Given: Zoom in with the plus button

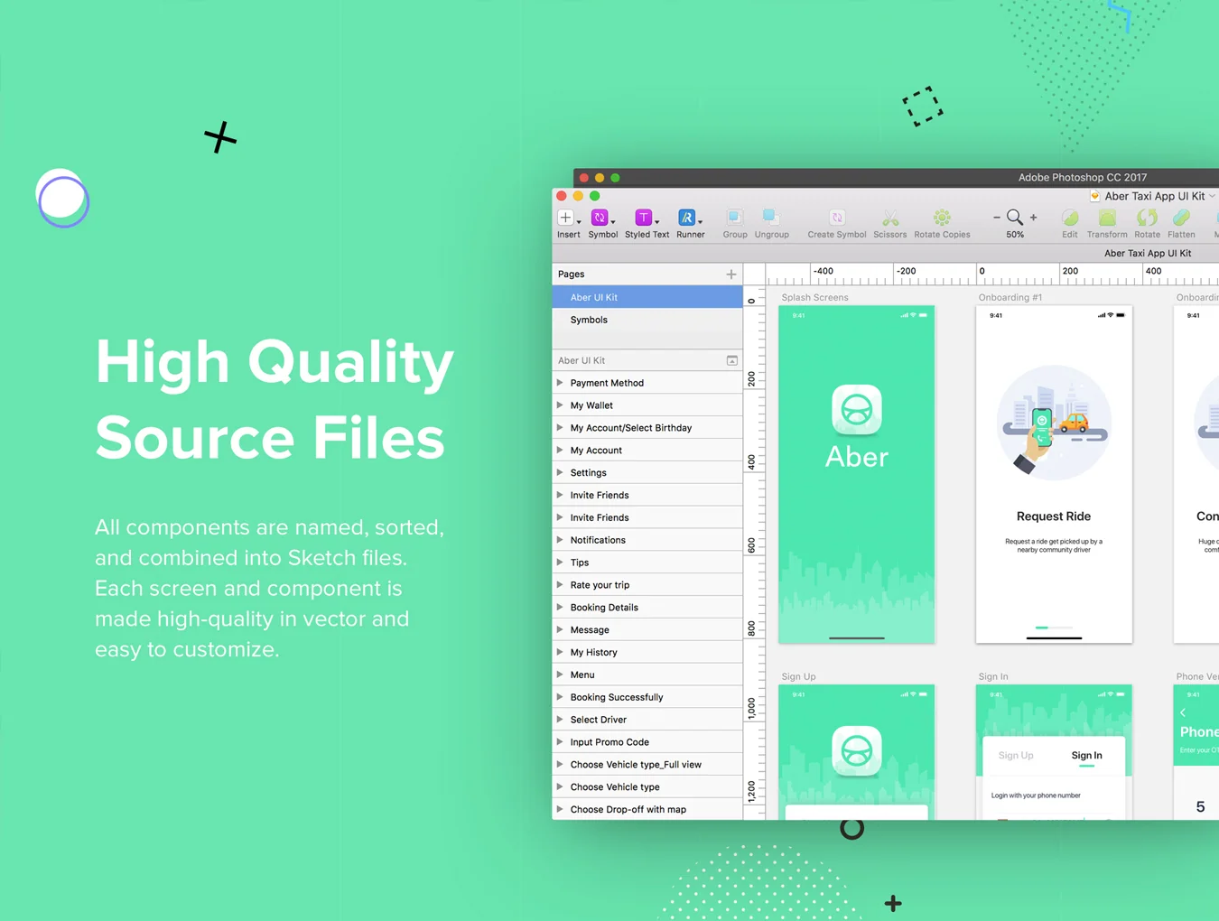Looking at the screenshot, I should click(1034, 218).
